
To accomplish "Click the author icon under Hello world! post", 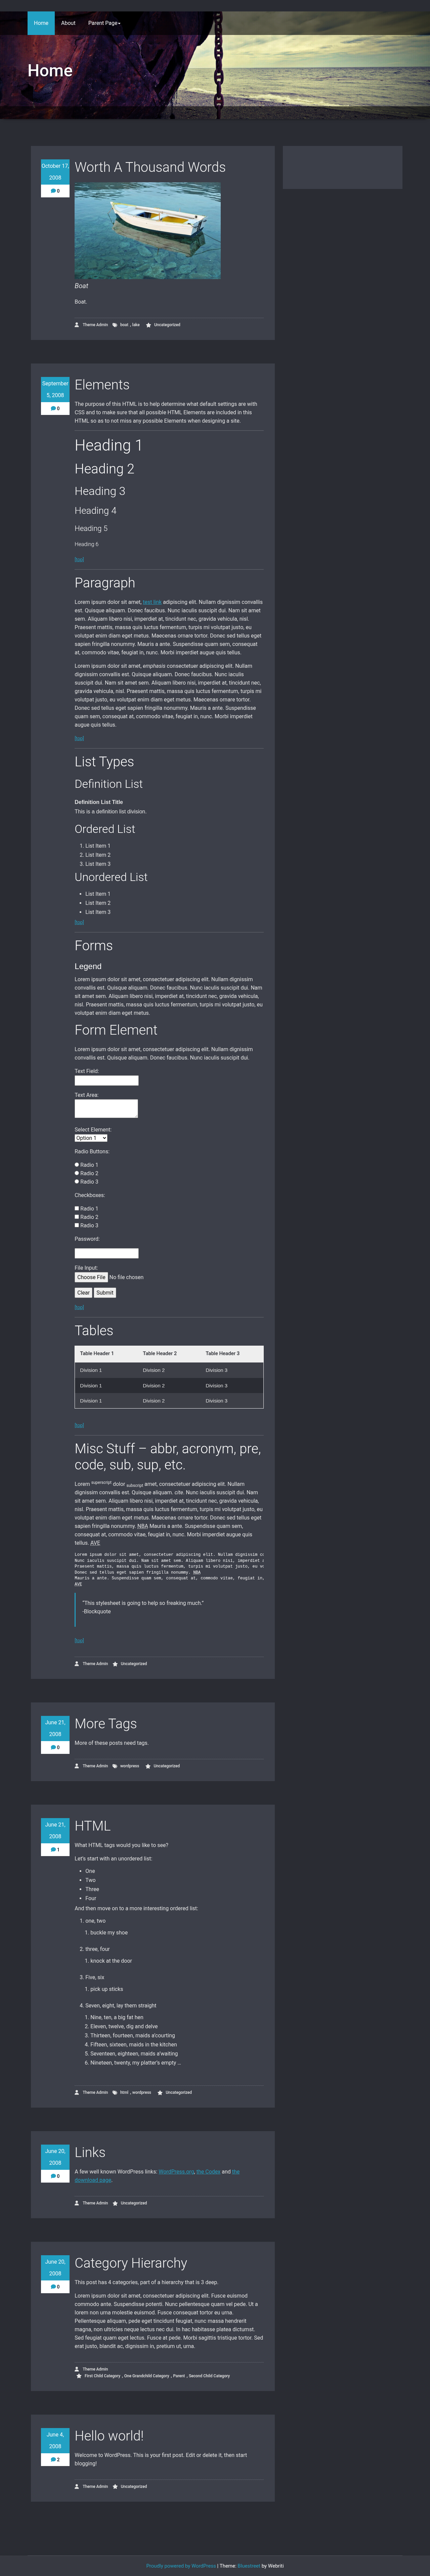I will [77, 2486].
